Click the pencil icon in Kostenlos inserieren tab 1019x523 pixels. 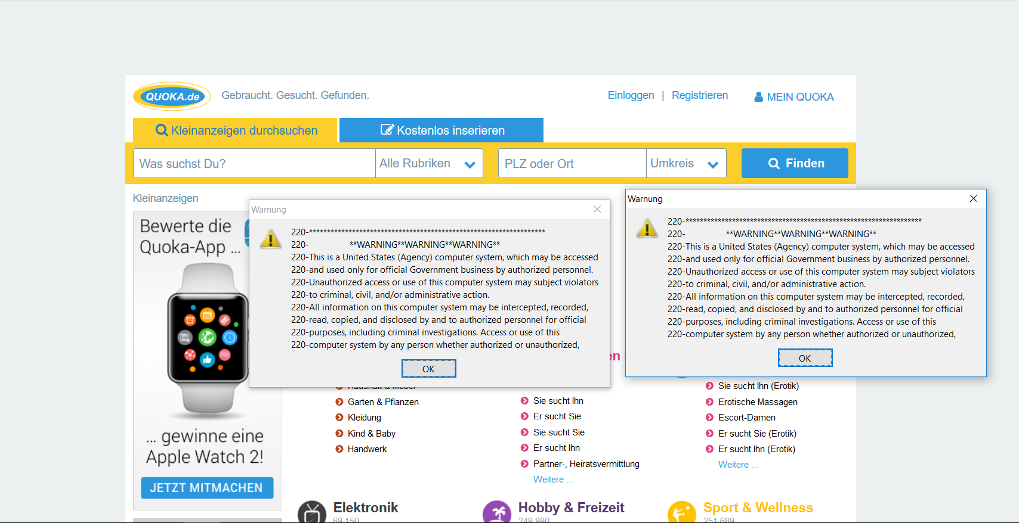coord(387,130)
